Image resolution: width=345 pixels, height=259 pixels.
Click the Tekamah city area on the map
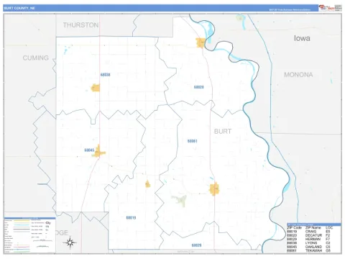tap(214, 189)
